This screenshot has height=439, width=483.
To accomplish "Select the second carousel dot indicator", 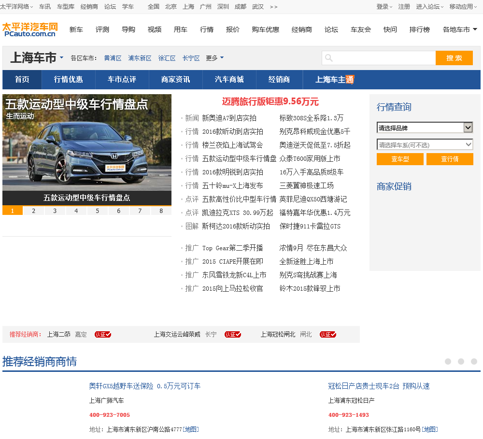I will pyautogui.click(x=461, y=362).
